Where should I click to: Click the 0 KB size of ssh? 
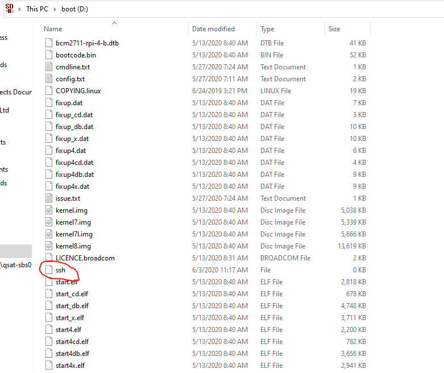click(x=359, y=270)
